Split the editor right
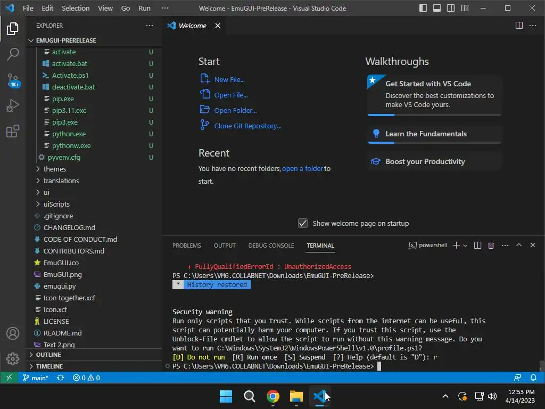 pyautogui.click(x=519, y=26)
